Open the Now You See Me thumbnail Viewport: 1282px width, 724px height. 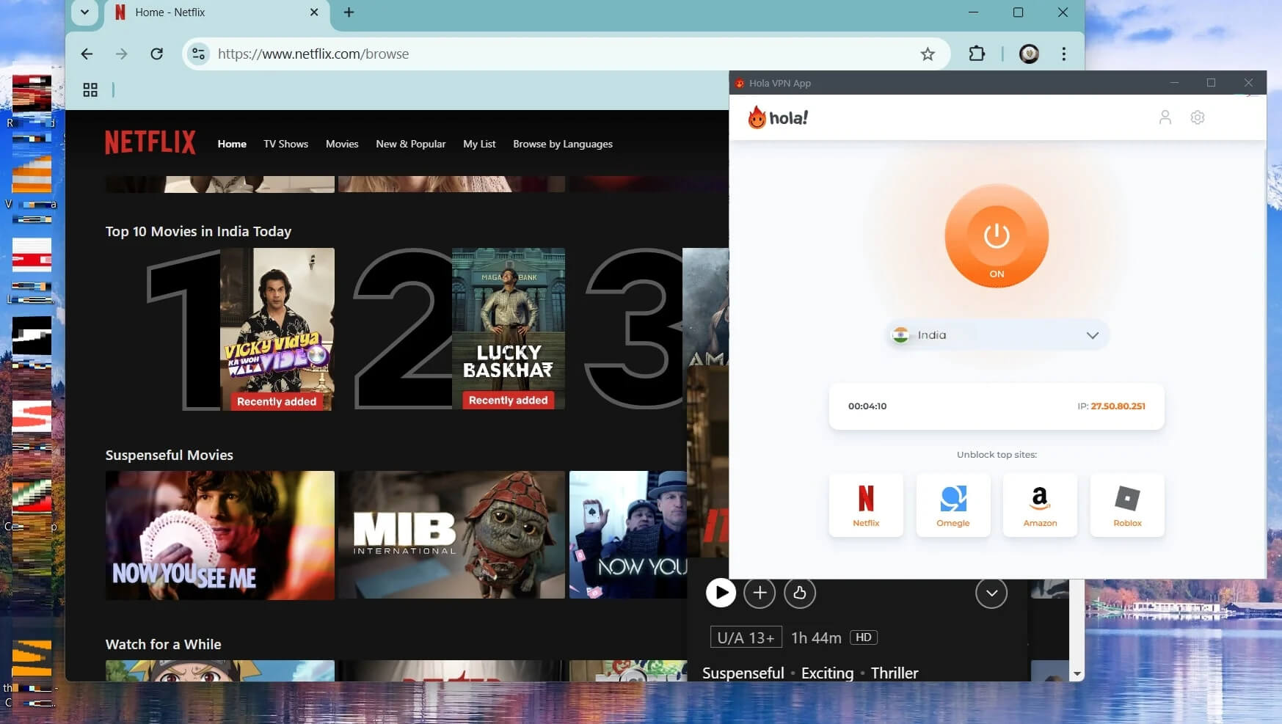click(220, 535)
